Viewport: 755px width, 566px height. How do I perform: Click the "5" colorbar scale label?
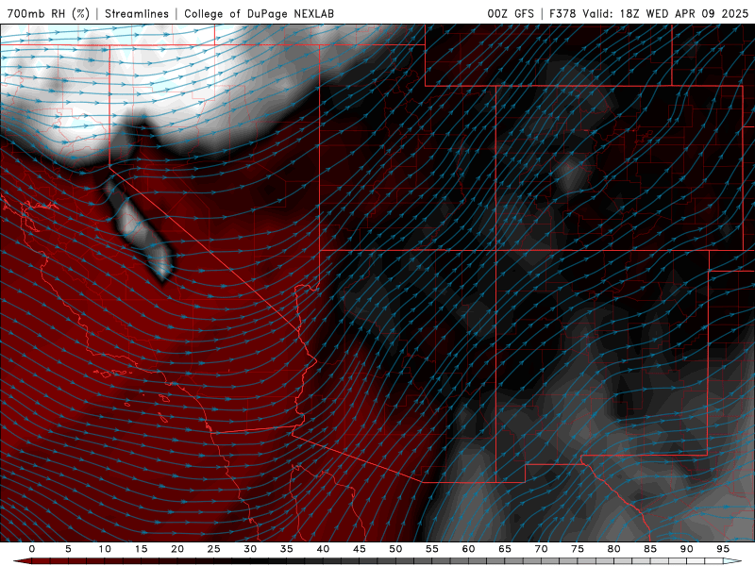pyautogui.click(x=68, y=549)
